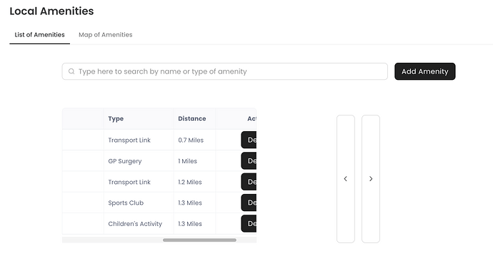Click the previous page left chevron
Viewport: 493px width, 266px height.
(x=346, y=179)
